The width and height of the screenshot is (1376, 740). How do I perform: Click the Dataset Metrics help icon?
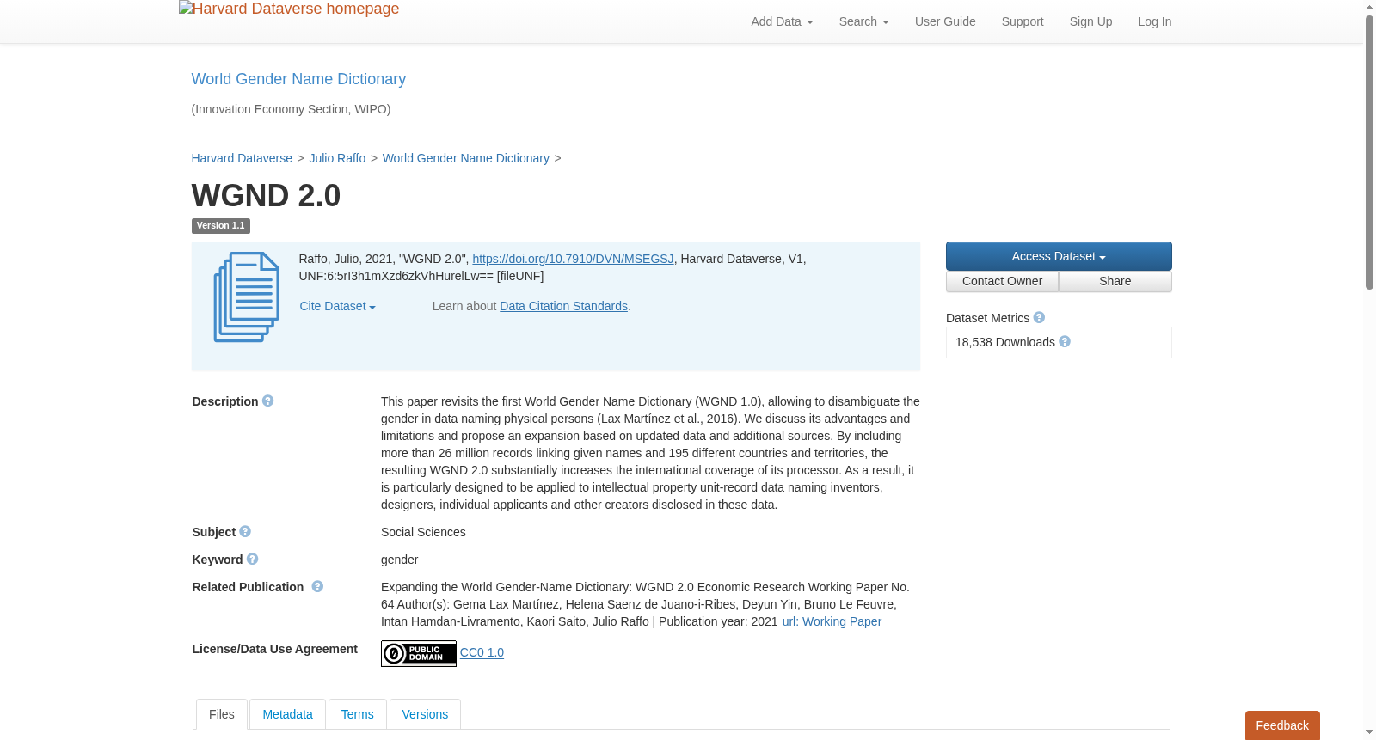[1039, 318]
